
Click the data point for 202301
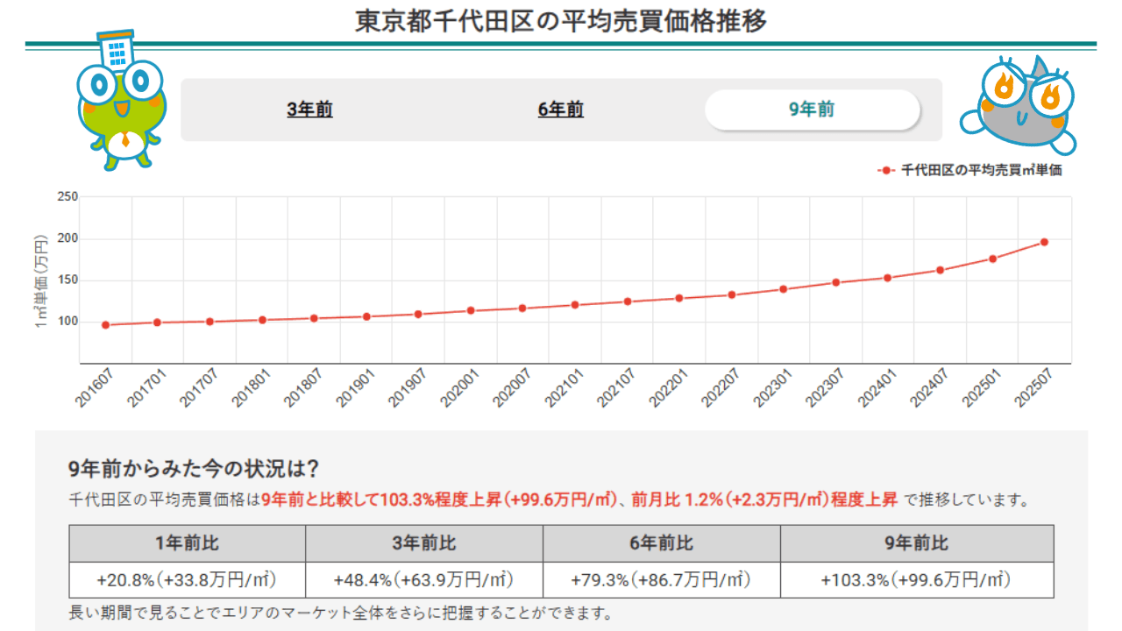pos(784,289)
